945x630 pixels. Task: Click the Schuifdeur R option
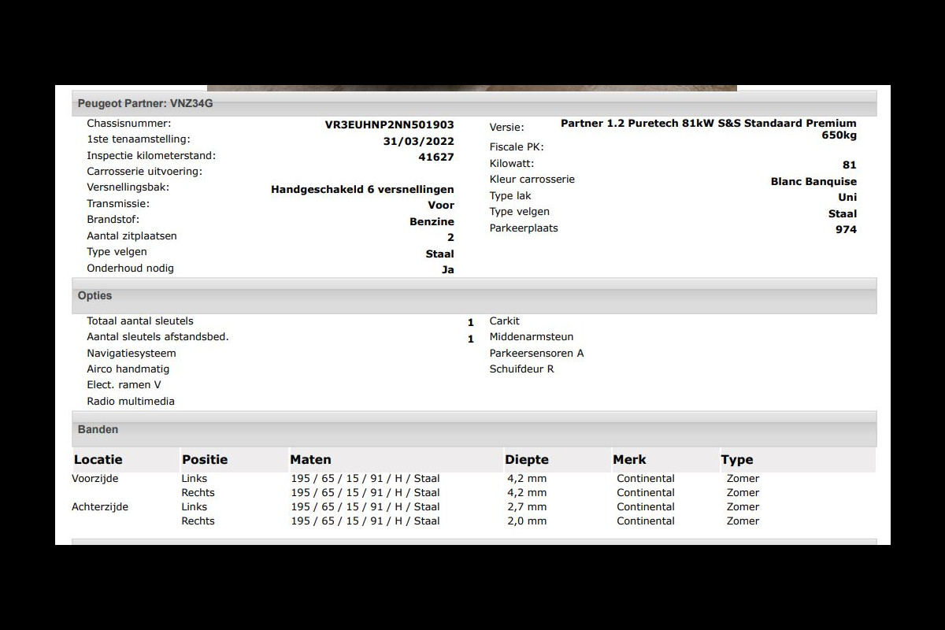(521, 369)
